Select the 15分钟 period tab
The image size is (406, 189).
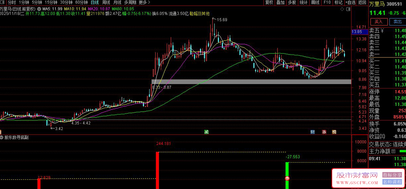coord(51,3)
